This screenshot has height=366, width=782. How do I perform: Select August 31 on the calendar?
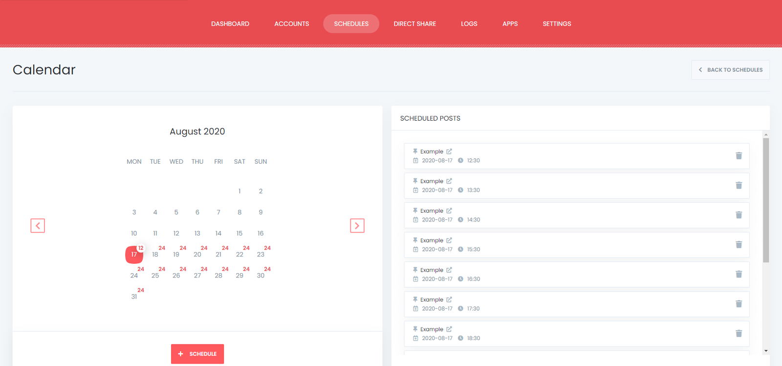[x=134, y=297]
